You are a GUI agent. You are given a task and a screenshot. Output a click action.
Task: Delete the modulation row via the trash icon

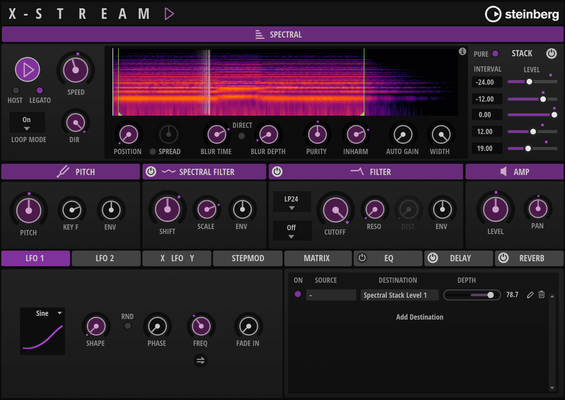[541, 295]
